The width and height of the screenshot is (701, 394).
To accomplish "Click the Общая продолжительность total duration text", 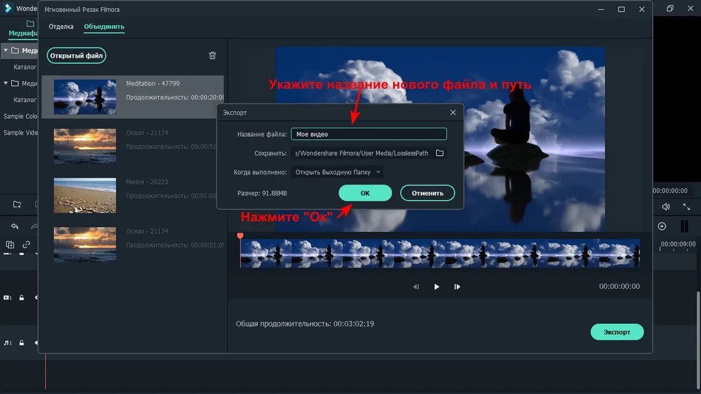I will tap(305, 323).
